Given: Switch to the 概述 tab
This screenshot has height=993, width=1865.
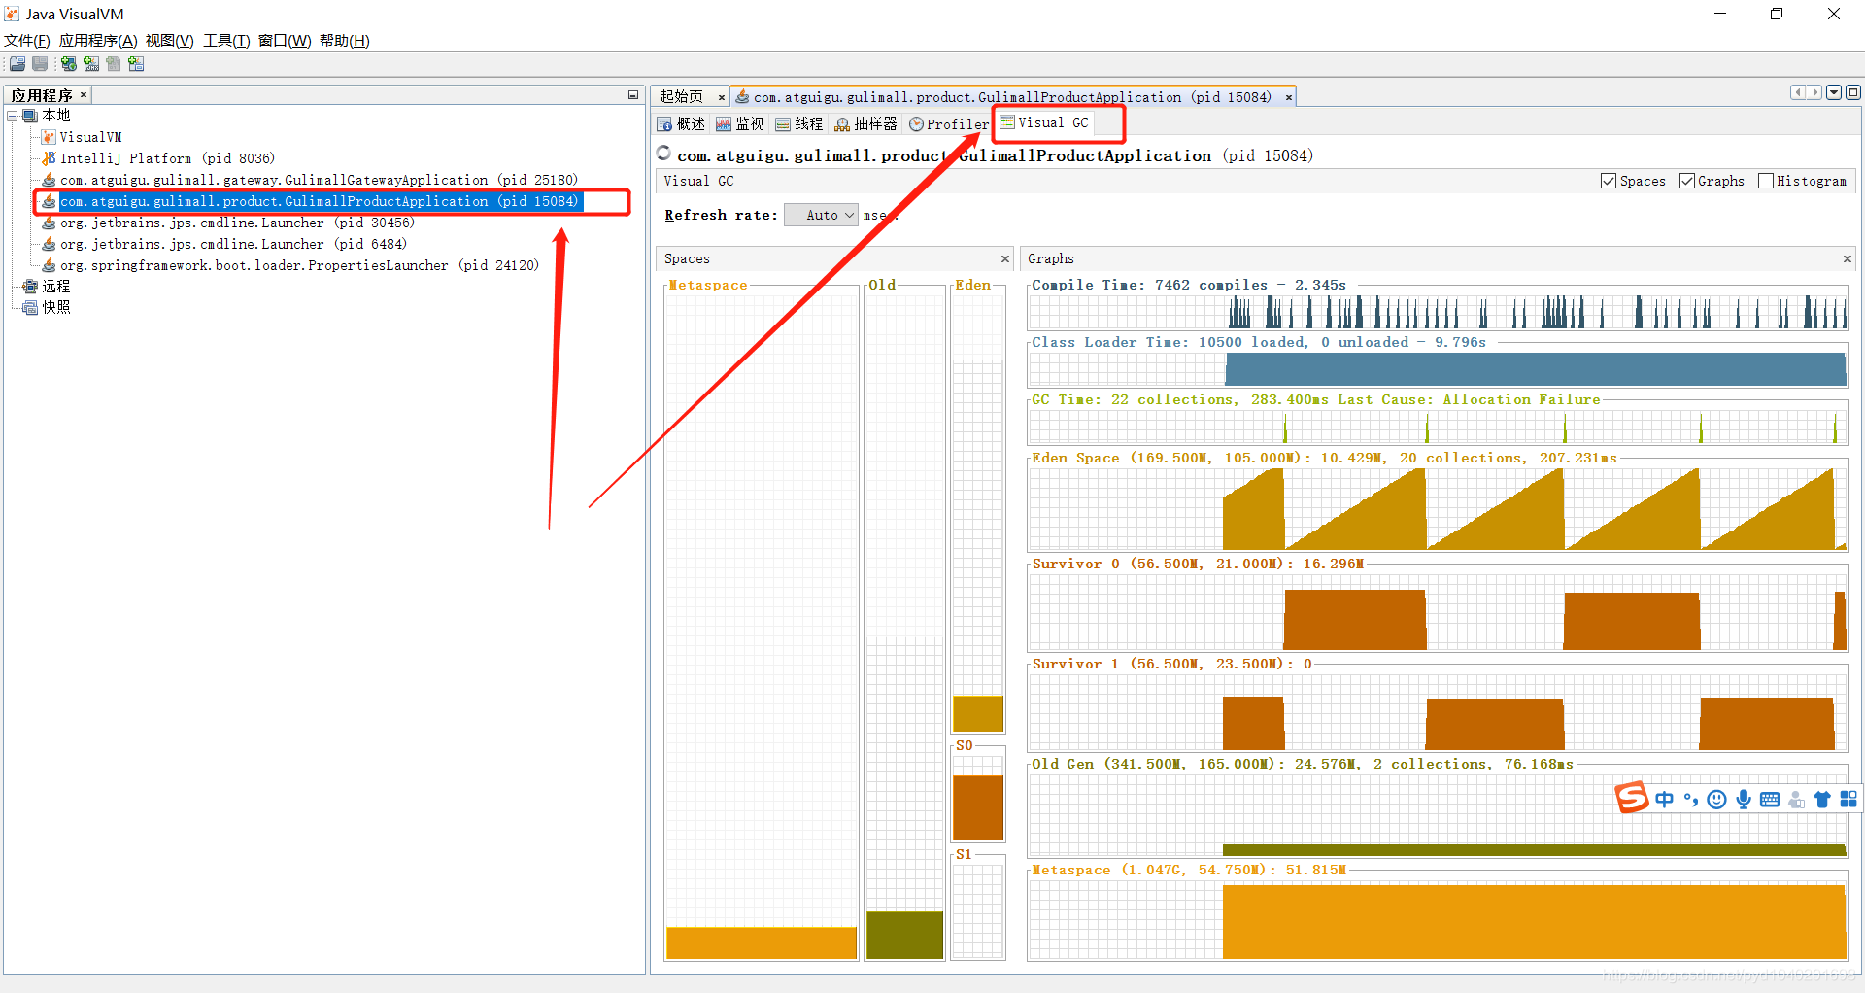Looking at the screenshot, I should [682, 123].
